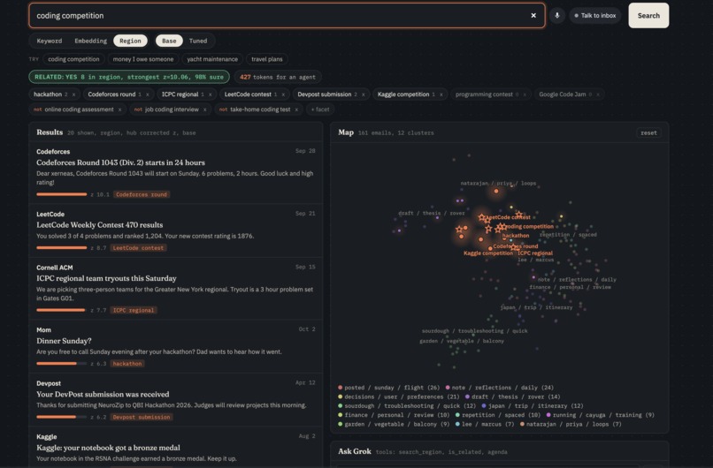Select 'japan / trip / itinerary (12)' legend entry
The height and width of the screenshot is (468, 713).
(x=532, y=406)
